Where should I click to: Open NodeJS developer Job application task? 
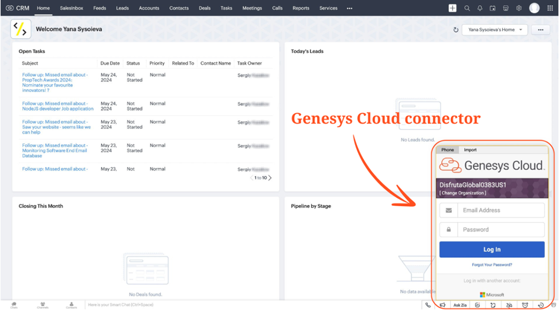(x=58, y=106)
